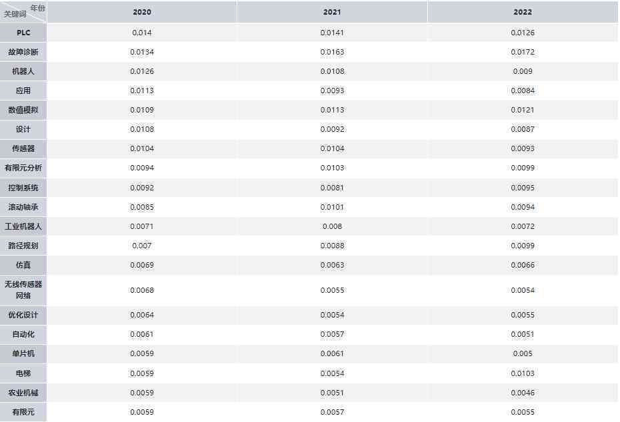
Task: Click the 控制系统 keyword cell
Action: click(x=23, y=188)
